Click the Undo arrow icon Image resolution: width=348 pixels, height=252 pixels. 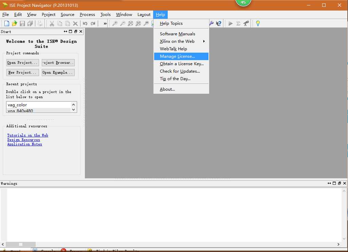(85, 23)
